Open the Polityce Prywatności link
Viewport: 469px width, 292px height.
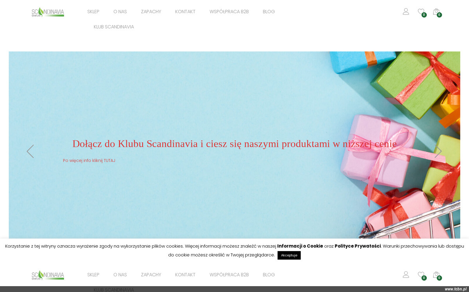(x=358, y=246)
